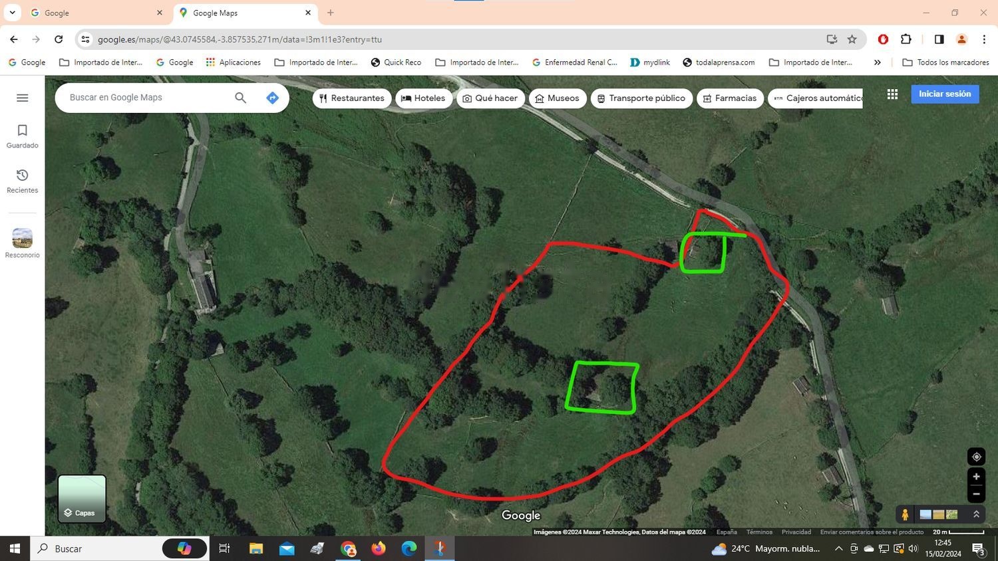Screen dimensions: 998x561
Task: Open the Google Maps hamburger menu
Action: point(22,98)
